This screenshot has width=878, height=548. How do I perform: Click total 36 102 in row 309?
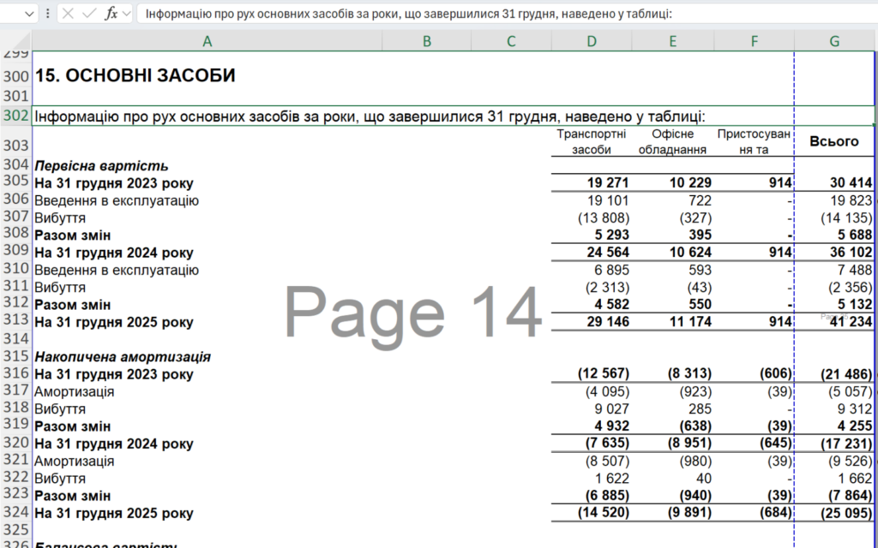point(851,253)
